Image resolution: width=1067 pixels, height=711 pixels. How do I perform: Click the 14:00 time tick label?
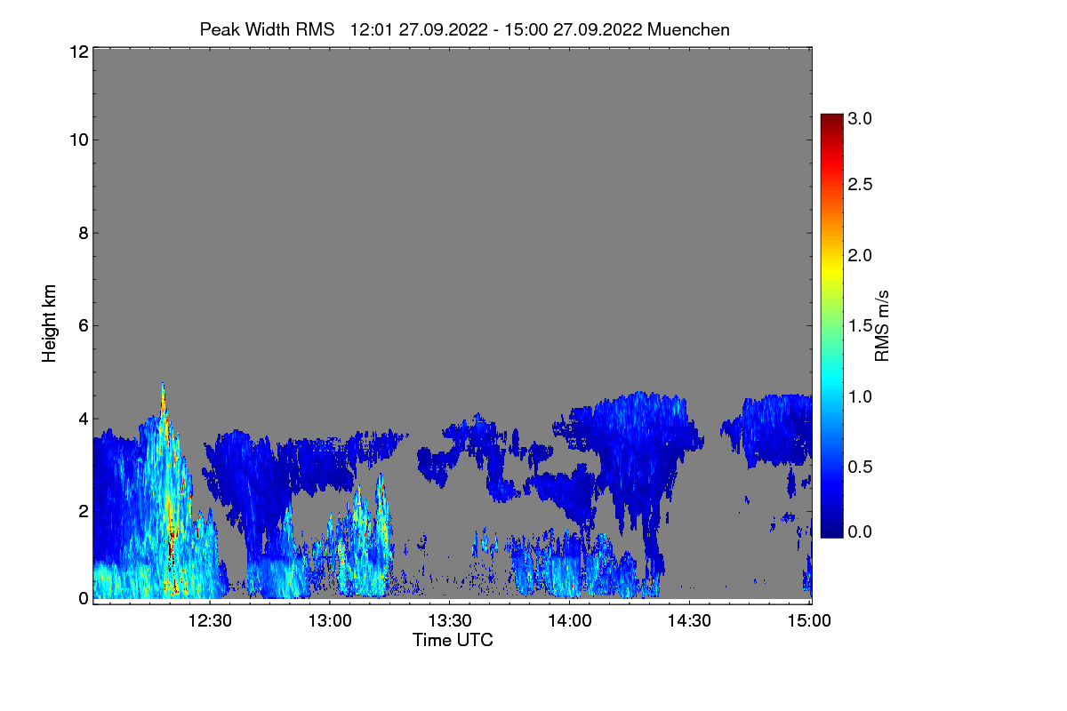[x=570, y=621]
